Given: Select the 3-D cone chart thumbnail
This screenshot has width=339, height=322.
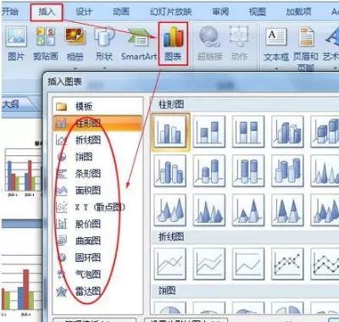Looking at the screenshot, I should click(170, 210).
